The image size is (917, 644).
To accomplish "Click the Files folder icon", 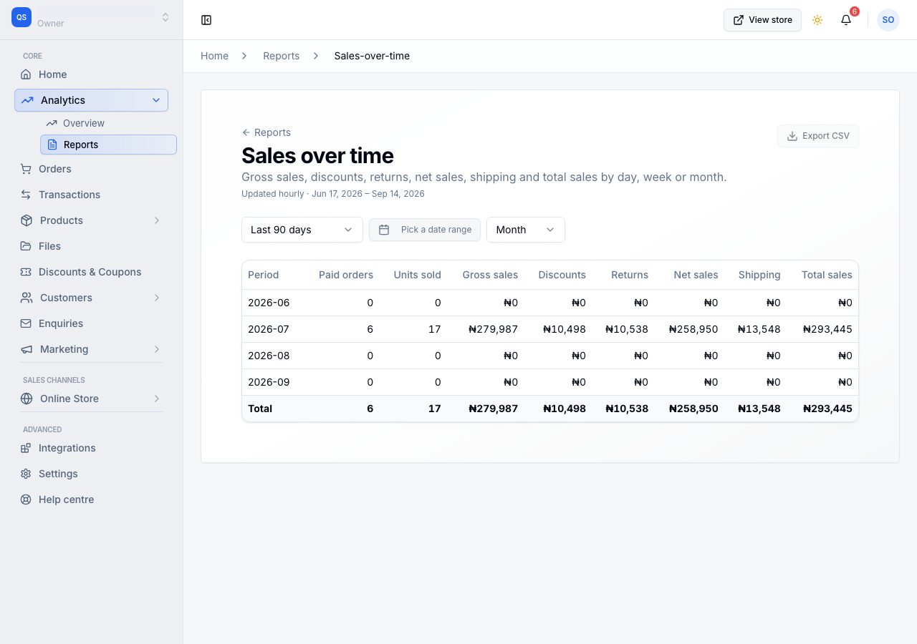I will pyautogui.click(x=26, y=246).
